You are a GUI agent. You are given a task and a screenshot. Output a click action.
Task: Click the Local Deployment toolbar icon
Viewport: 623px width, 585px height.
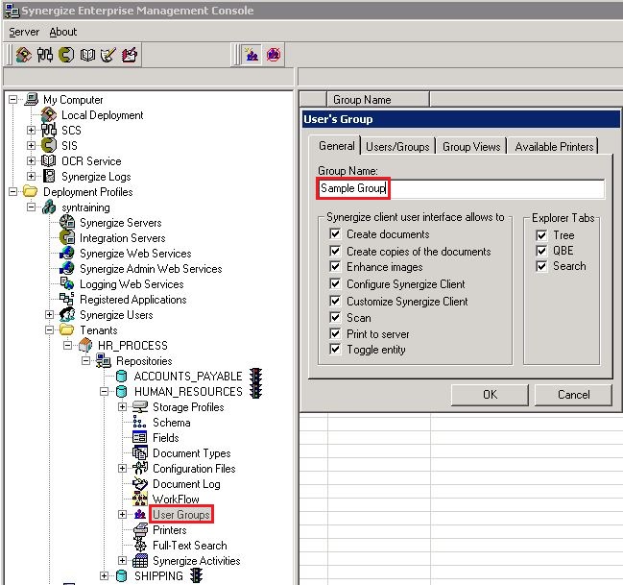coord(23,55)
